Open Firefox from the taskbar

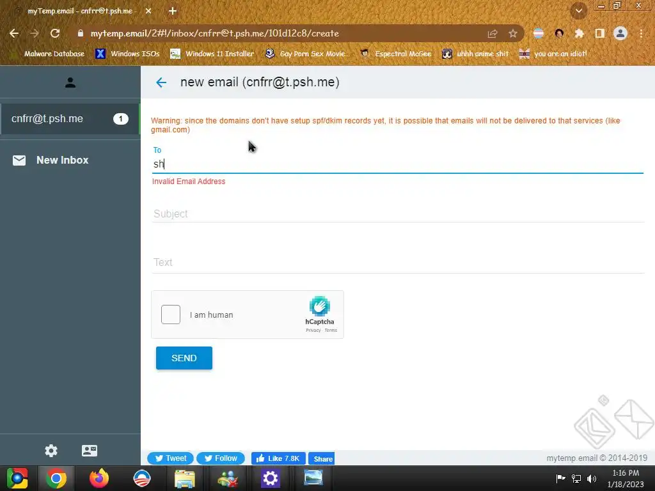point(99,478)
